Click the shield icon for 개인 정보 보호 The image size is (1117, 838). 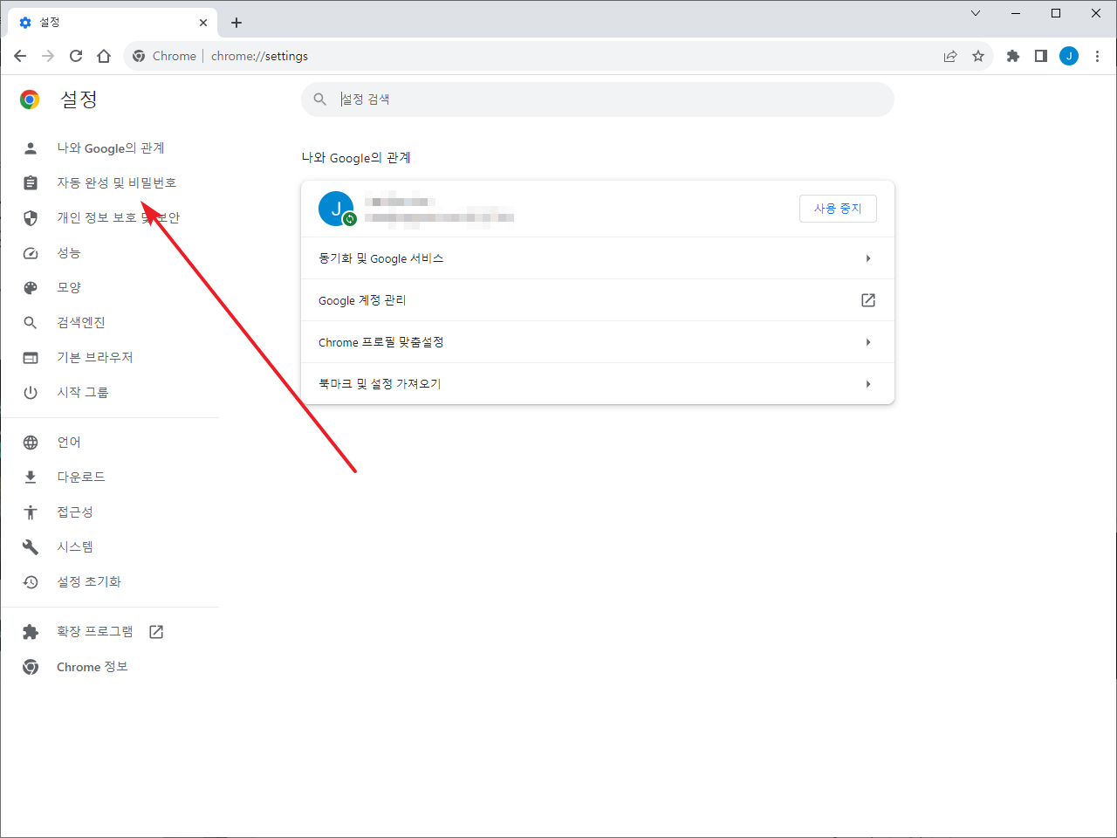pos(31,218)
